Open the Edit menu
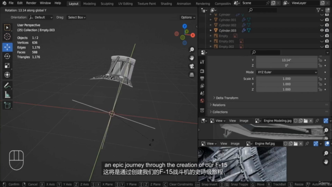This screenshot has height=187, width=332. (20, 3)
